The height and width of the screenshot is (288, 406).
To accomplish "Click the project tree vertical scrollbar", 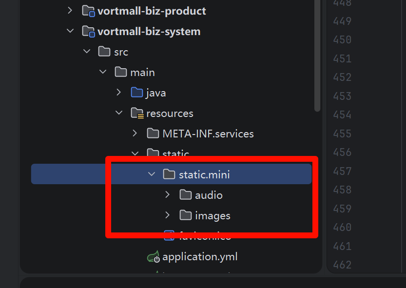I will 317,54.
